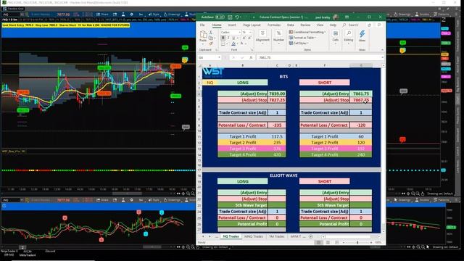Add a new sheet with the plus icon

tap(311, 236)
